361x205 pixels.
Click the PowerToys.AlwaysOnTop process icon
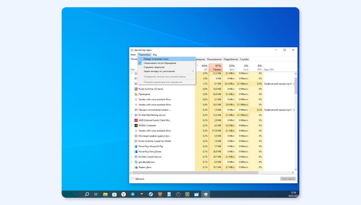coord(136,146)
